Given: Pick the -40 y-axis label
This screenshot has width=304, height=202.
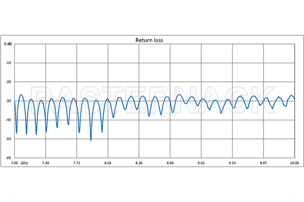Looking at the screenshot, I should [x=9, y=120].
